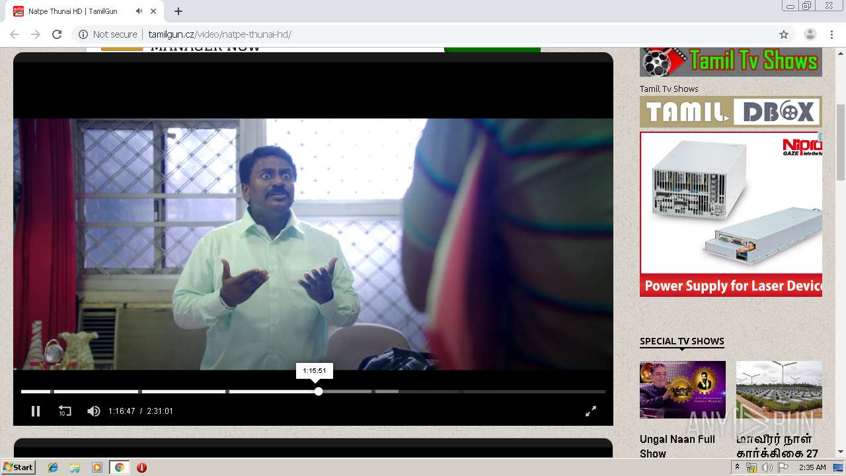The height and width of the screenshot is (476, 846).
Task: Enter fullscreen video mode
Action: point(591,411)
